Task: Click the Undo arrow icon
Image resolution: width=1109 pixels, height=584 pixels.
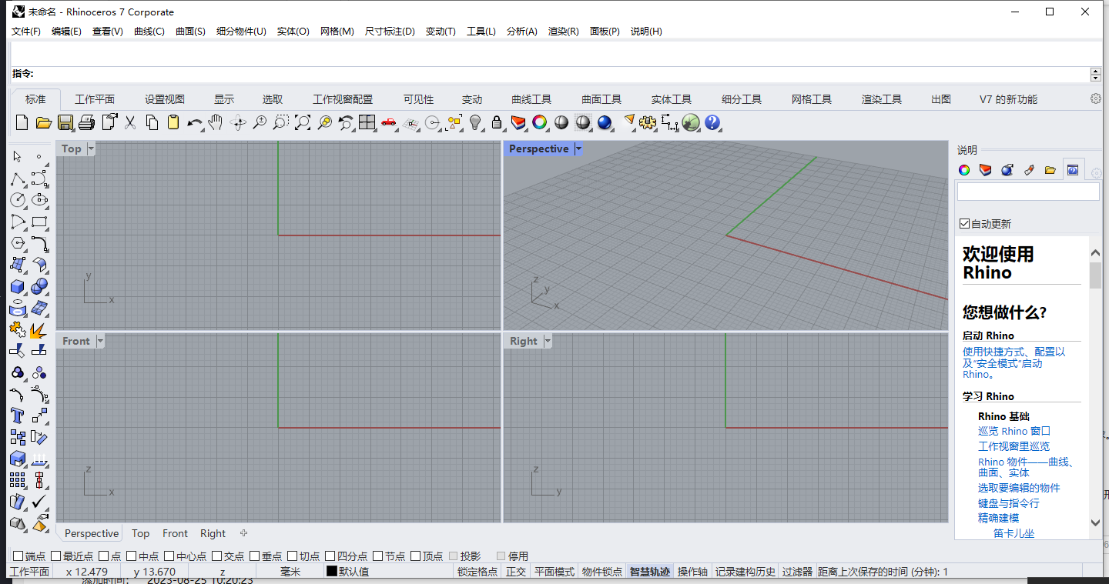Action: pos(195,122)
